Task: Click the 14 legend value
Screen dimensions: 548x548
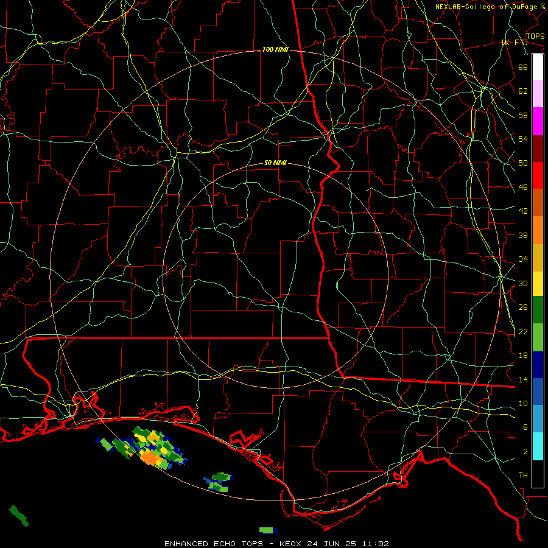Action: [523, 379]
